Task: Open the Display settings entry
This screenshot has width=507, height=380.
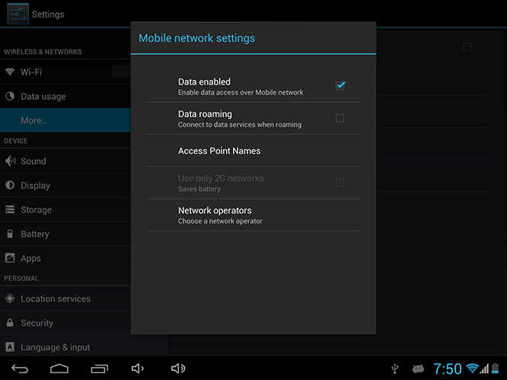Action: click(x=65, y=185)
